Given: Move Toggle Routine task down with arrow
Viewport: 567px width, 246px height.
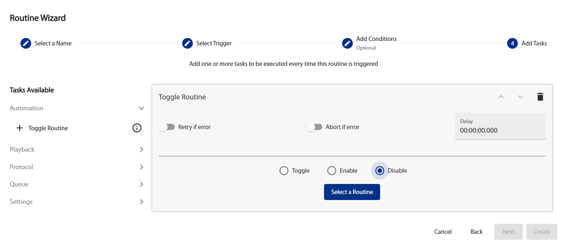Looking at the screenshot, I should (520, 97).
